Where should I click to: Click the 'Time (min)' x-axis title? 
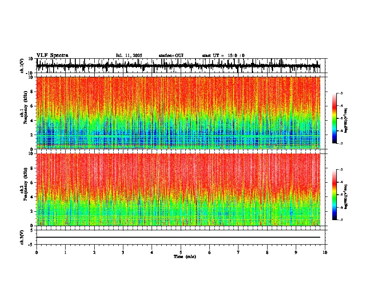185,257
